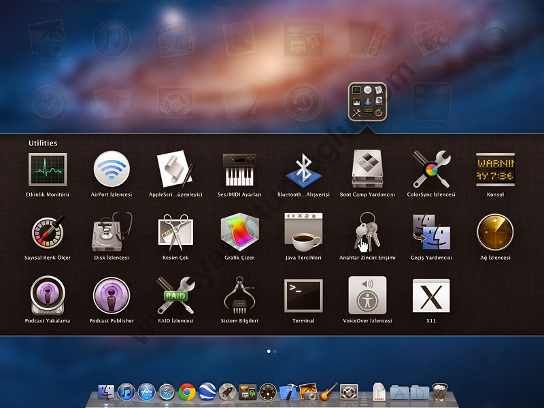
Task: Open Geçiş Yardımcısı
Action: coord(431,232)
